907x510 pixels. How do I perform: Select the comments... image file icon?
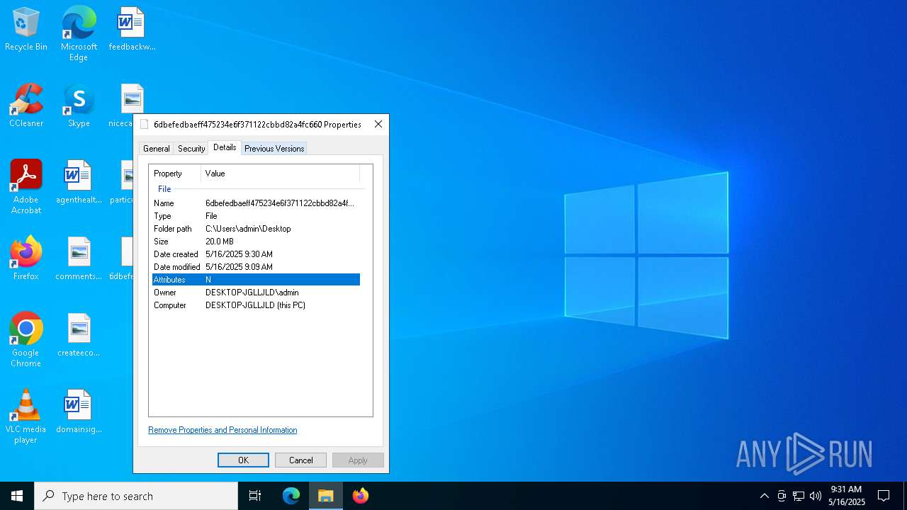coord(79,259)
